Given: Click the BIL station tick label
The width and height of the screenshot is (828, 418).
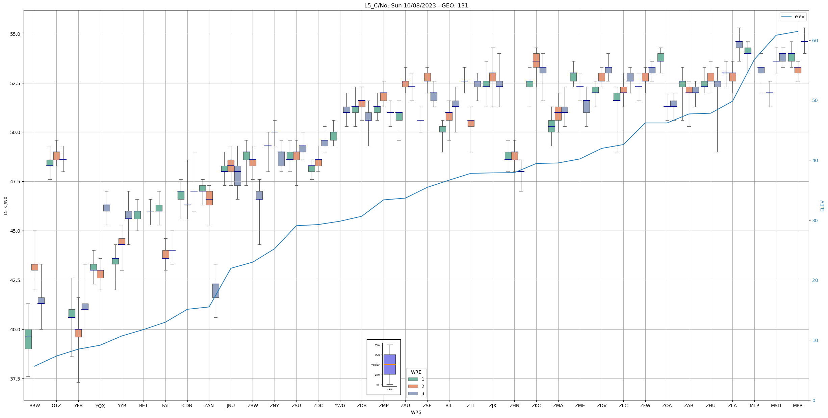Looking at the screenshot, I should [x=449, y=406].
